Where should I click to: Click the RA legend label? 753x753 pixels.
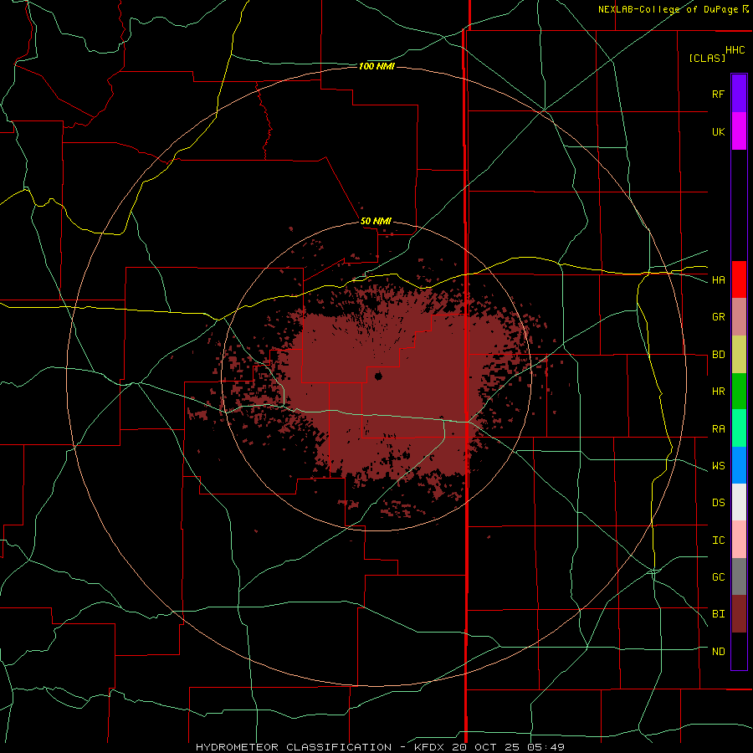(718, 429)
